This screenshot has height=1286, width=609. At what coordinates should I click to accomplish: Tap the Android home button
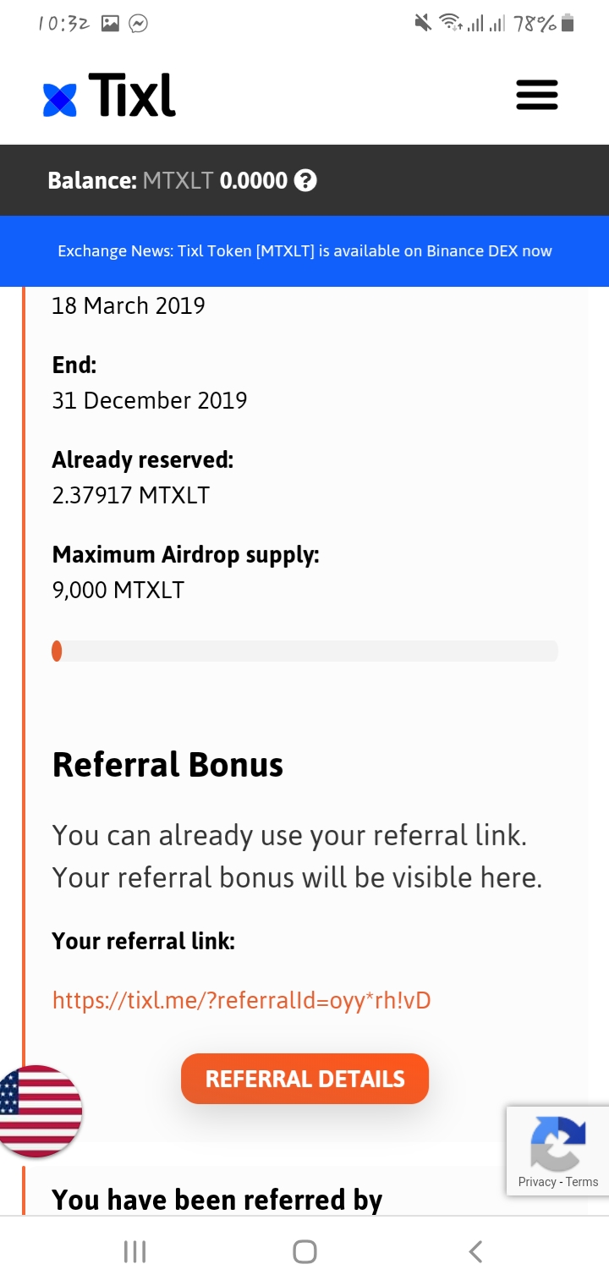pyautogui.click(x=304, y=1251)
